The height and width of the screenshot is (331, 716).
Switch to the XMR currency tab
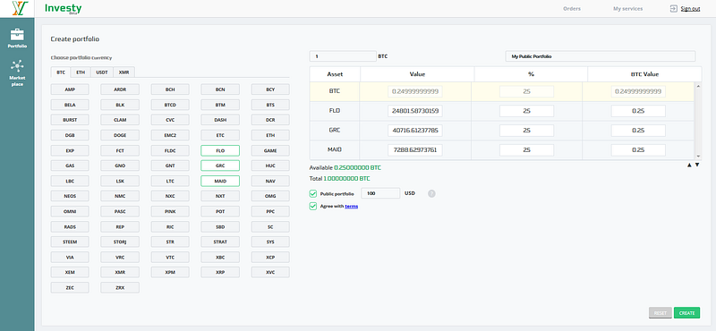tap(124, 72)
